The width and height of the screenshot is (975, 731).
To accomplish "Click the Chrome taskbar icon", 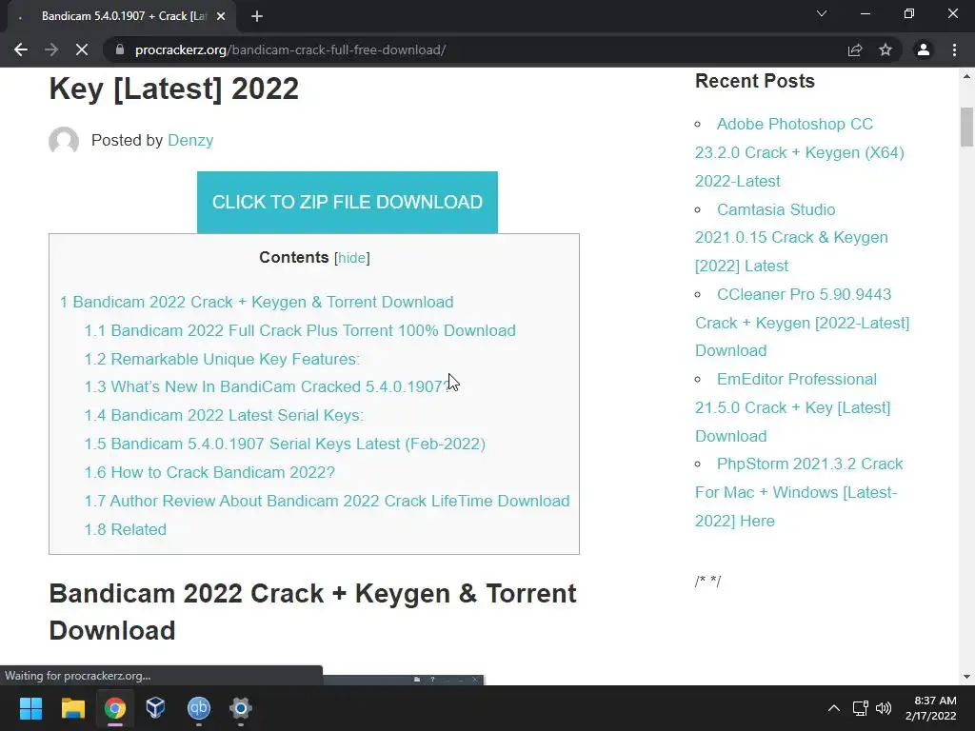I will [115, 708].
